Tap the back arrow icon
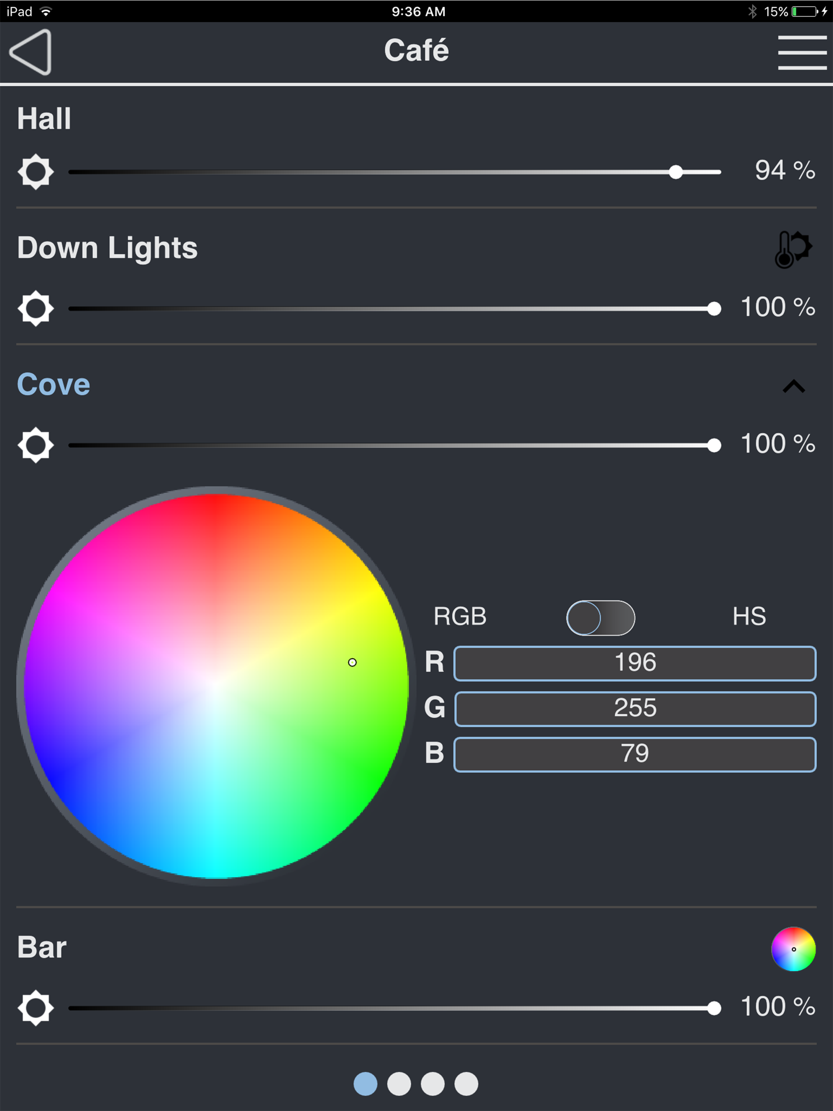This screenshot has width=833, height=1111. click(31, 52)
